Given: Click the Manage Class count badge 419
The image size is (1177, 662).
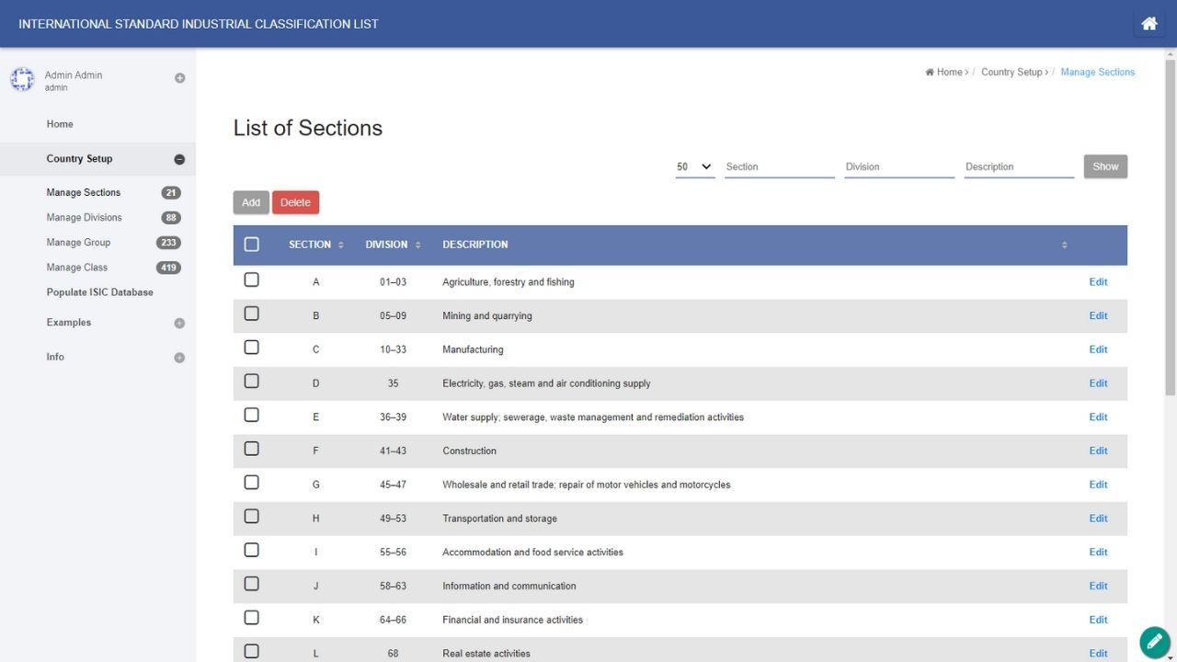Looking at the screenshot, I should coord(168,268).
